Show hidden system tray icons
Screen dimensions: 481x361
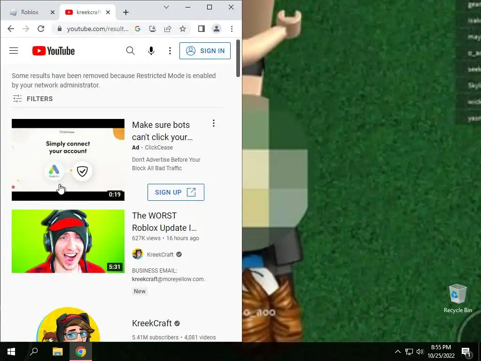coord(397,352)
